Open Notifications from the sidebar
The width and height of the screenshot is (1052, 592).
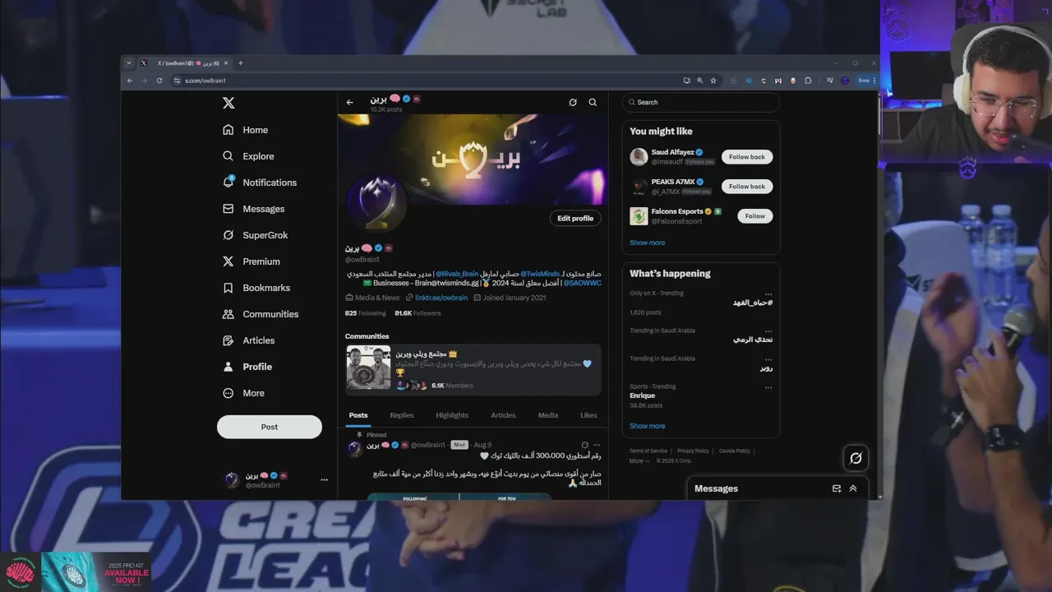259,183
